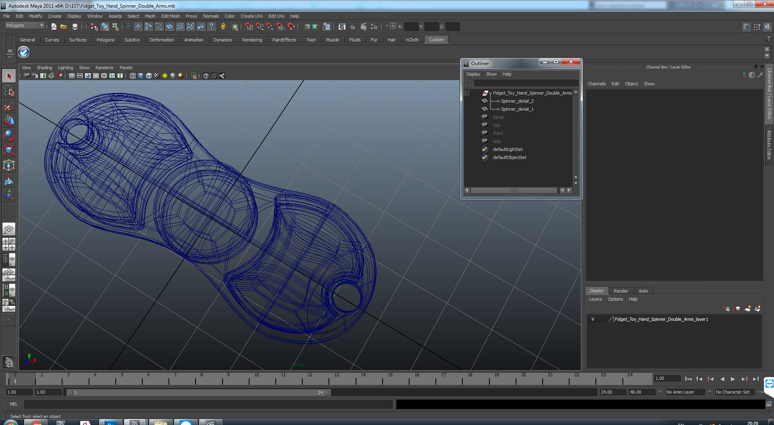Open Channel Box Channels menu
The width and height of the screenshot is (774, 425).
(597, 84)
